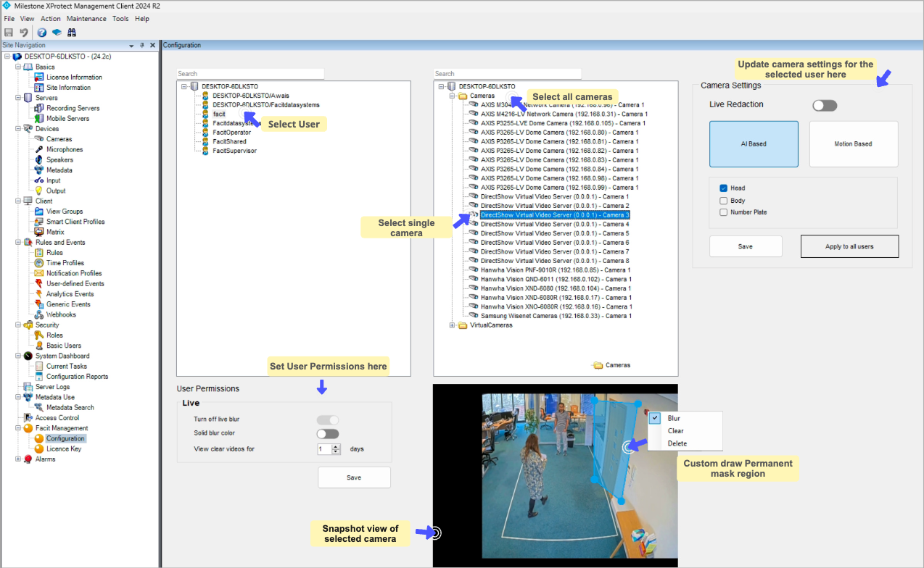Open the Maintenance menu
This screenshot has height=568, width=924.
[86, 18]
